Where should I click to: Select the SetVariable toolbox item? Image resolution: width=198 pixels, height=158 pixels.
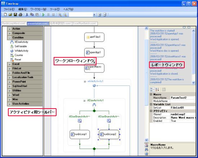(x=19, y=46)
